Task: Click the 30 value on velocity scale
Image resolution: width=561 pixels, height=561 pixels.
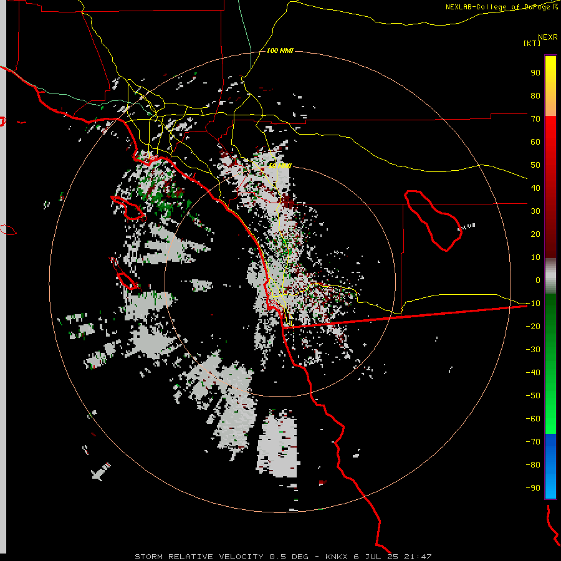Action: click(535, 211)
